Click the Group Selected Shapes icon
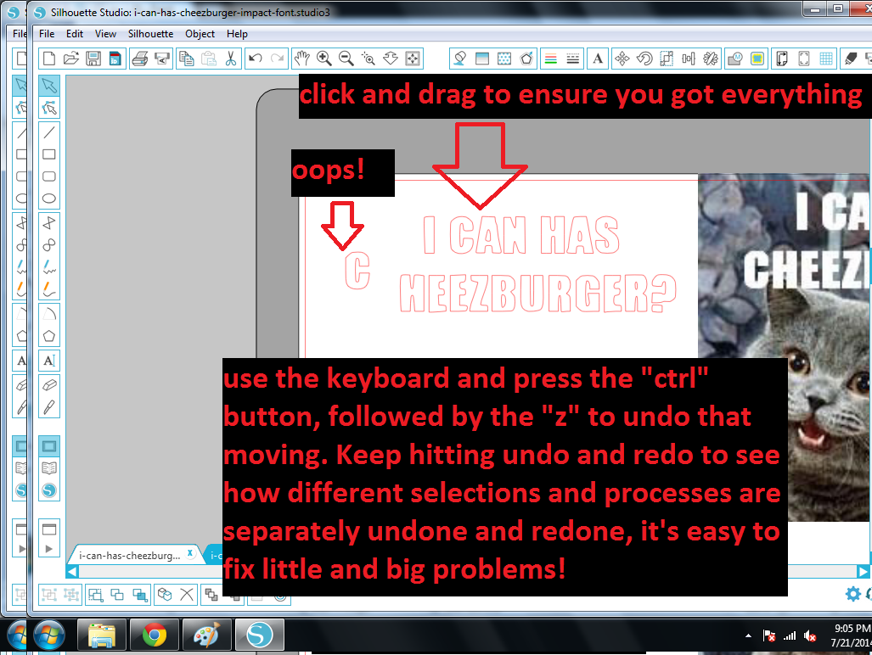The width and height of the screenshot is (872, 655). pyautogui.click(x=49, y=595)
